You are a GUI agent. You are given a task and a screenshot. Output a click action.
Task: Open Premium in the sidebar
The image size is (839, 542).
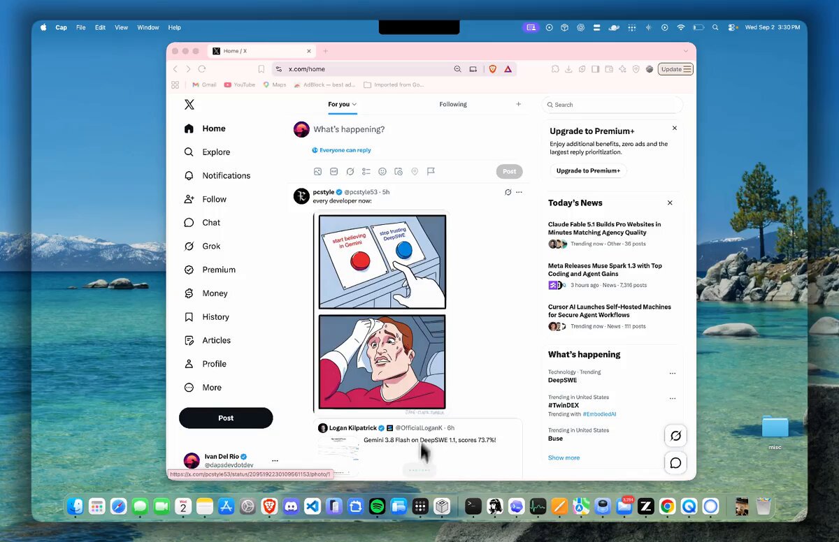210,270
